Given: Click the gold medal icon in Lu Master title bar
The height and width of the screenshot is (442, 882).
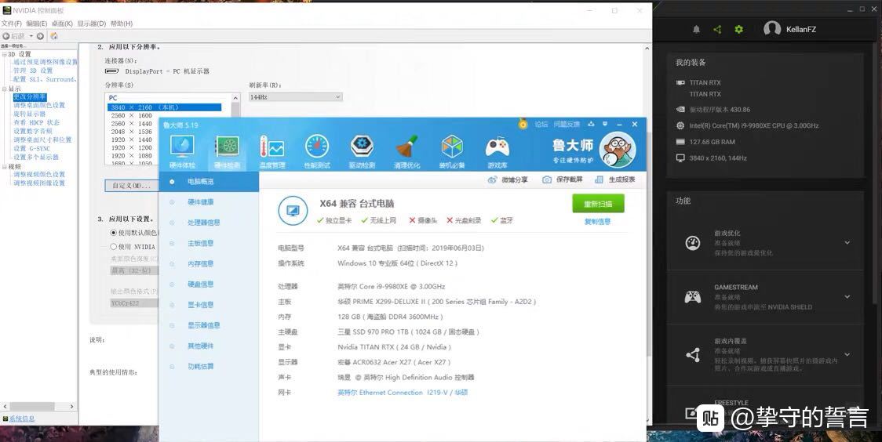Looking at the screenshot, I should pyautogui.click(x=523, y=124).
